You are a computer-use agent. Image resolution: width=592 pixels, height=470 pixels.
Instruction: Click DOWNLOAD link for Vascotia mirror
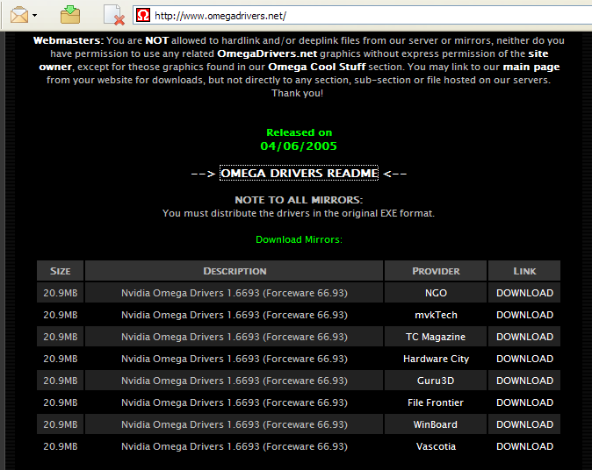[x=524, y=446]
